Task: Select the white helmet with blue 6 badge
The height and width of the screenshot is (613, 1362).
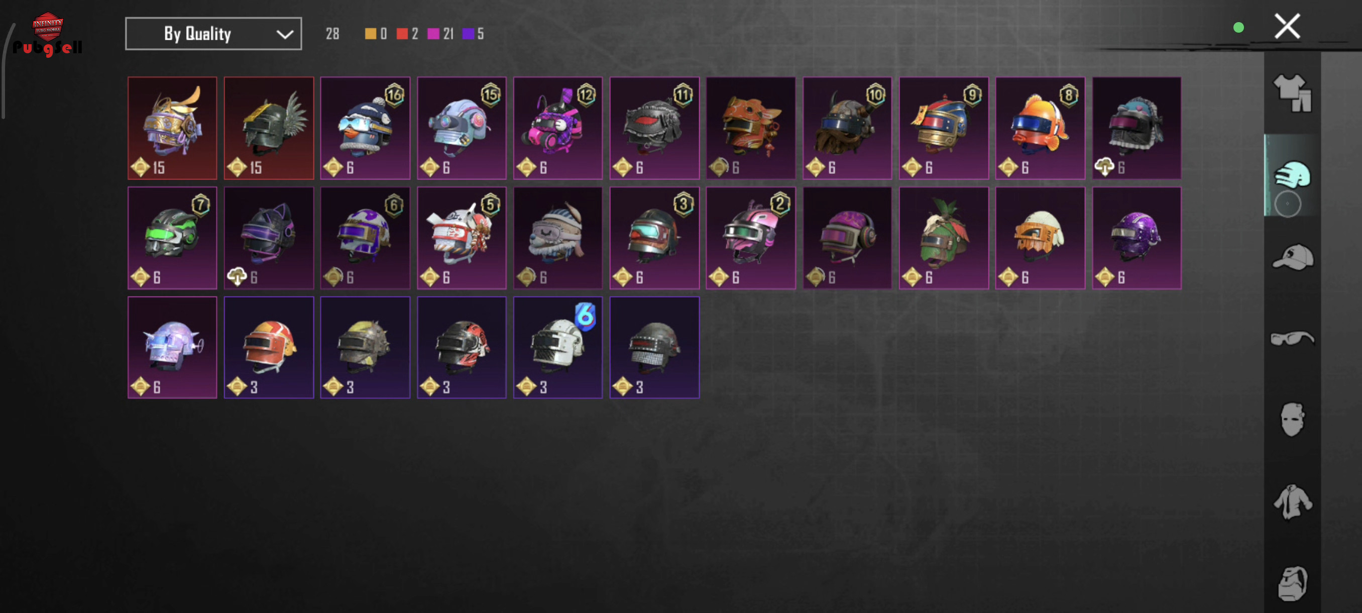Action: coord(558,348)
